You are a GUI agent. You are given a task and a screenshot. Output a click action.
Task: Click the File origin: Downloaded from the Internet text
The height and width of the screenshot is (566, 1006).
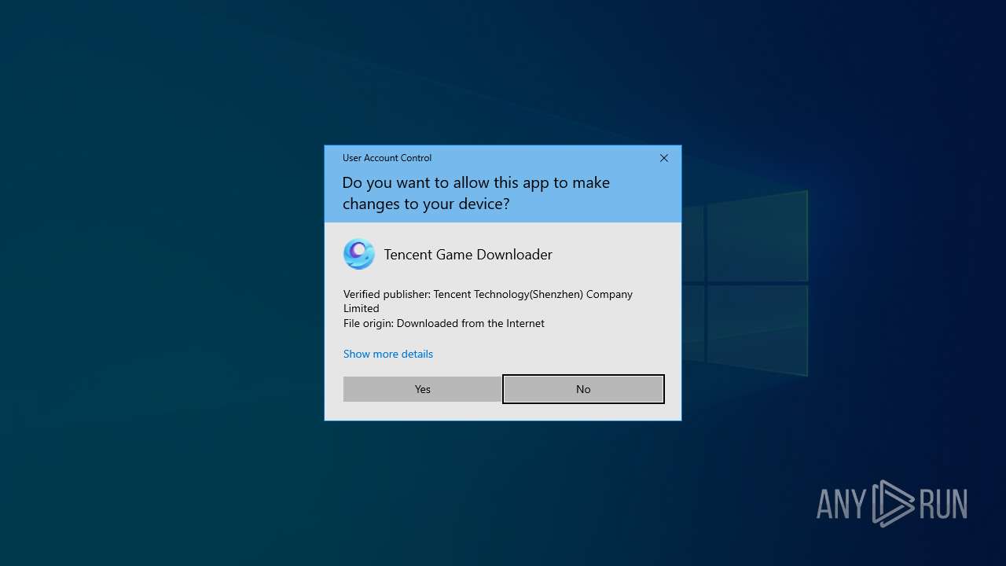444,323
